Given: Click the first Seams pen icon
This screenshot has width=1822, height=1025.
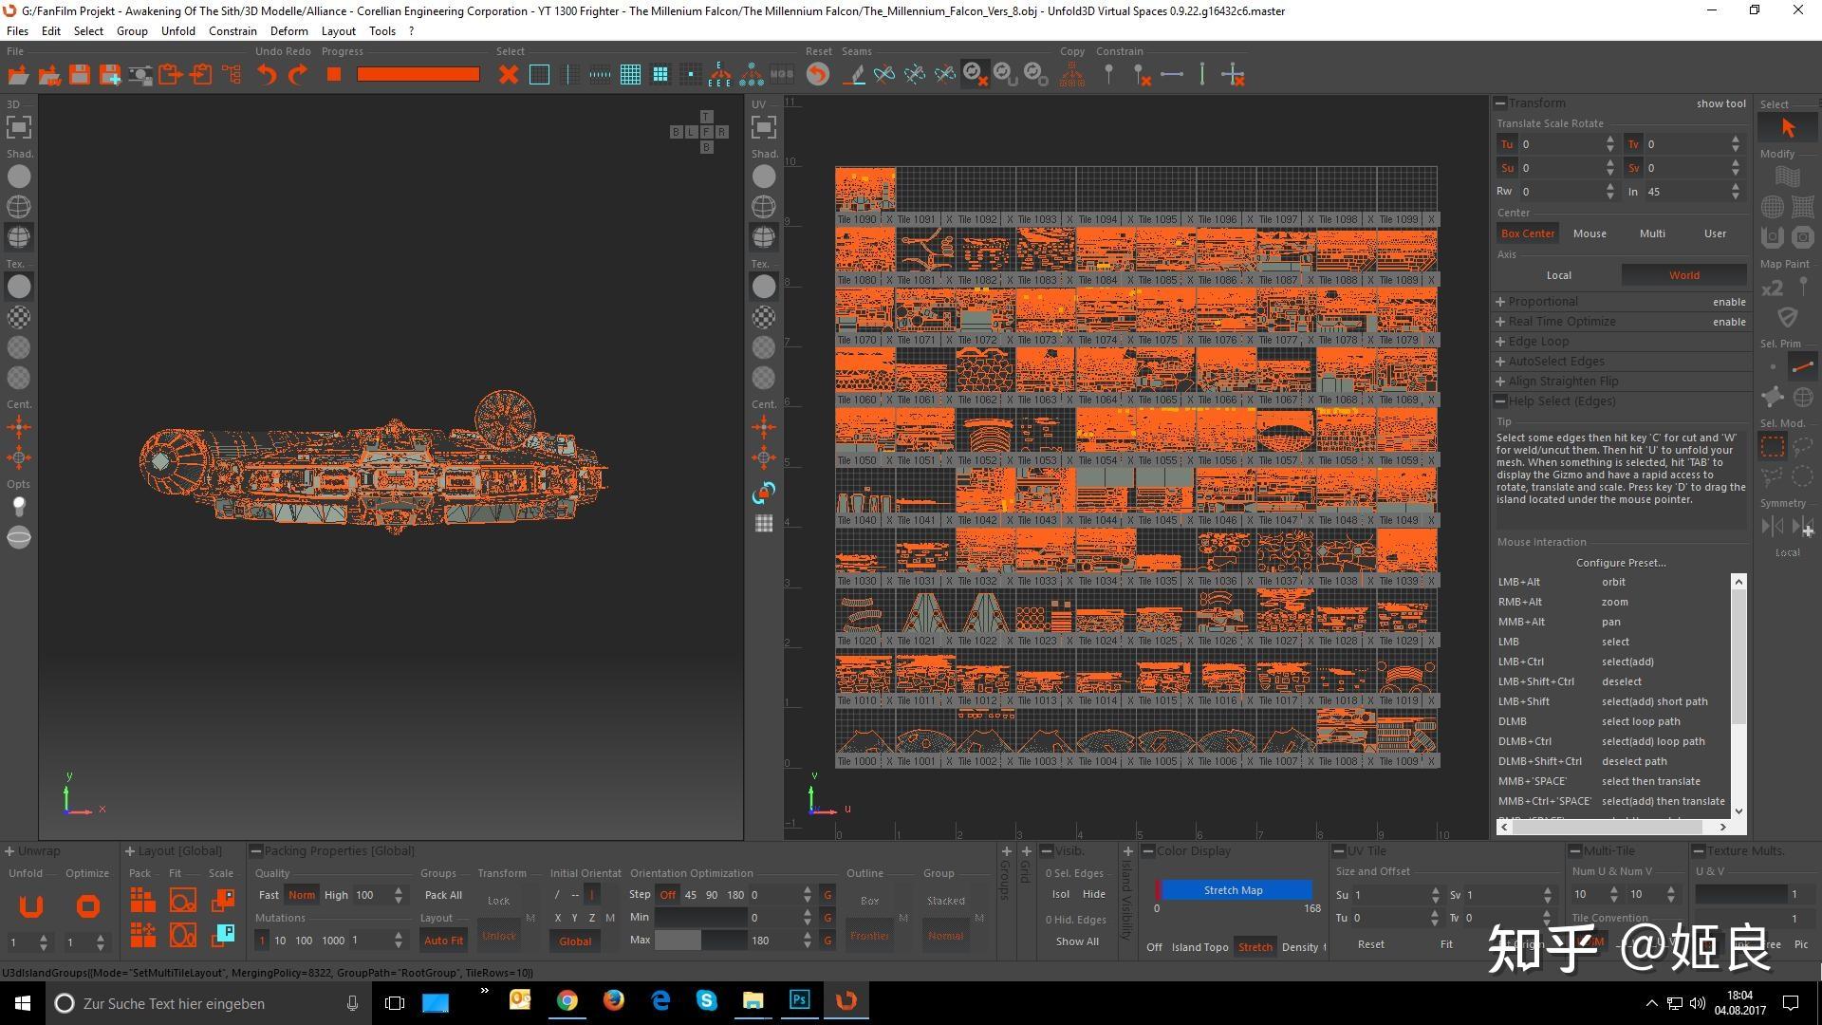Looking at the screenshot, I should coord(854,75).
